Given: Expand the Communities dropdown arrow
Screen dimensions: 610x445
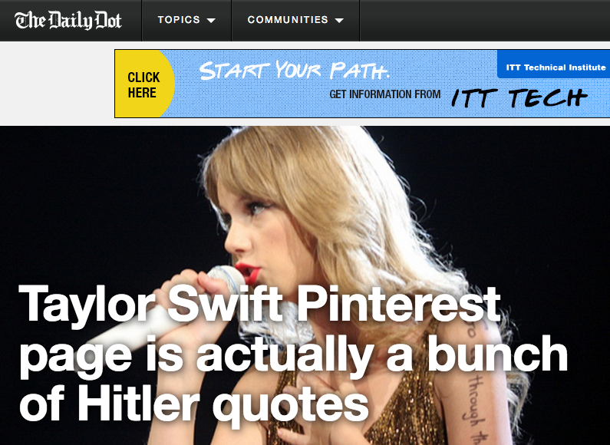Looking at the screenshot, I should point(339,21).
